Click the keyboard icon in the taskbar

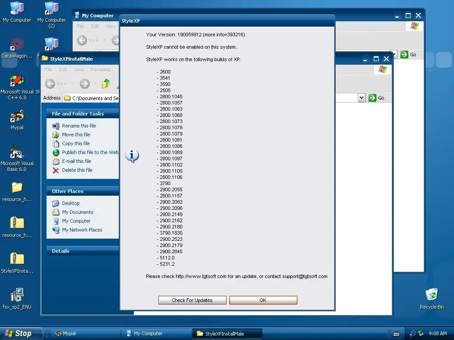click(x=396, y=334)
